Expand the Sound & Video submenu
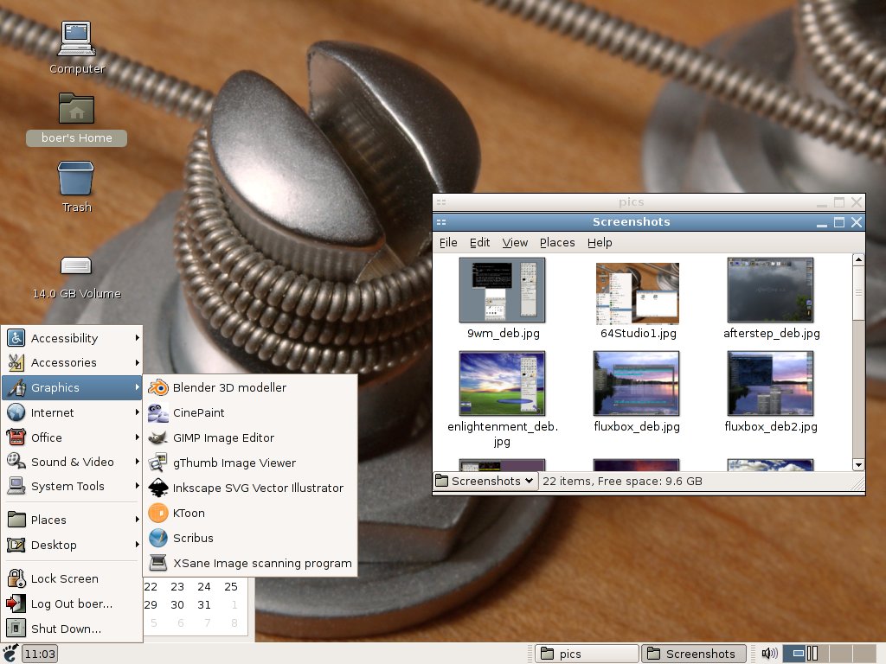886x664 pixels. point(72,463)
